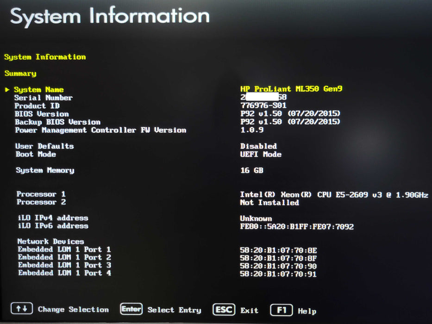Click the up/down arrows key icon
432x324 pixels.
tap(22, 309)
